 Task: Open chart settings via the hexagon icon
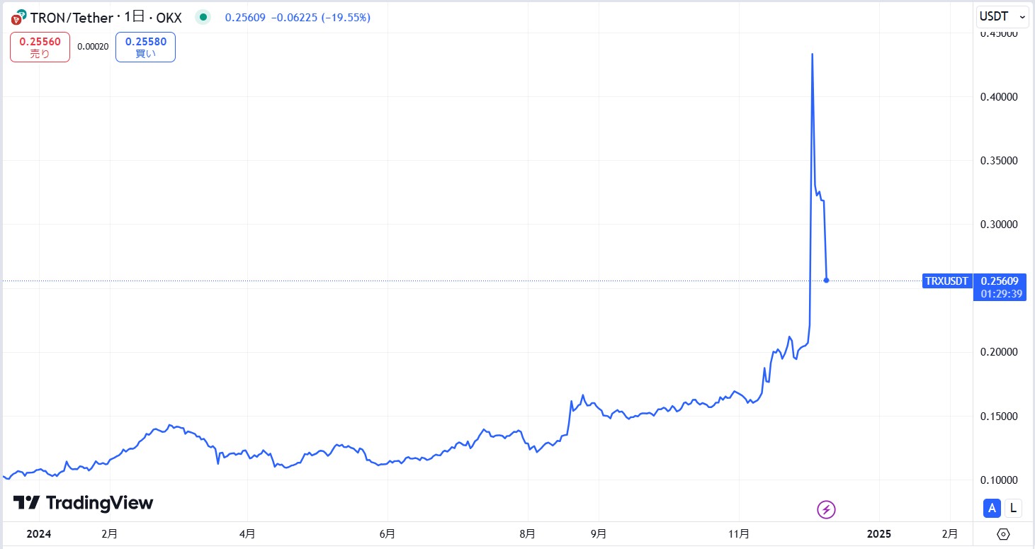pos(1003,534)
